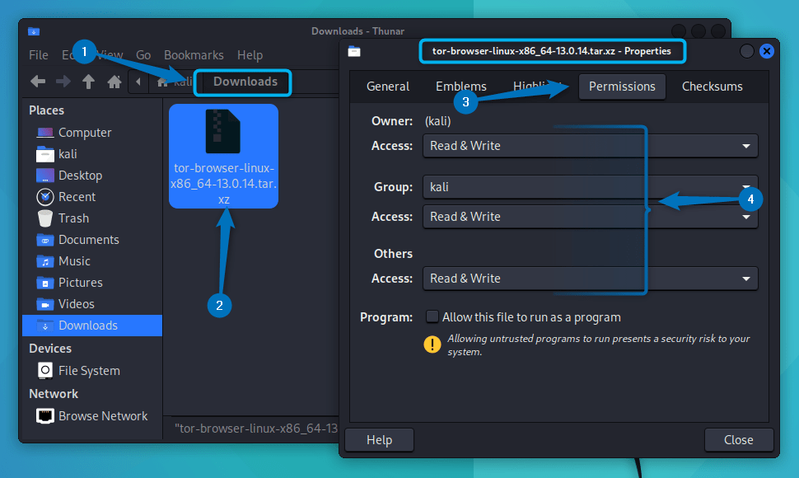This screenshot has height=478, width=799.
Task: Open the Music folder in sidebar
Action: pyautogui.click(x=72, y=260)
